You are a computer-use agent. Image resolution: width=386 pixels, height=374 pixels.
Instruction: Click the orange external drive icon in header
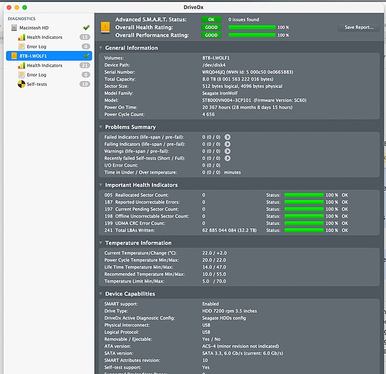105,28
